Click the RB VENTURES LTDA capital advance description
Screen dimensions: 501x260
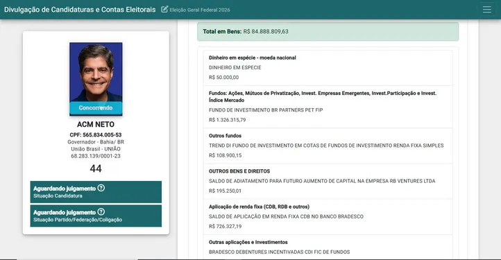click(x=322, y=181)
